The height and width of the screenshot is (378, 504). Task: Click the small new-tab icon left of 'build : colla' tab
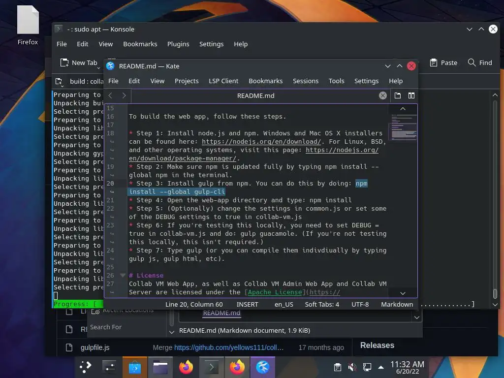(x=59, y=82)
